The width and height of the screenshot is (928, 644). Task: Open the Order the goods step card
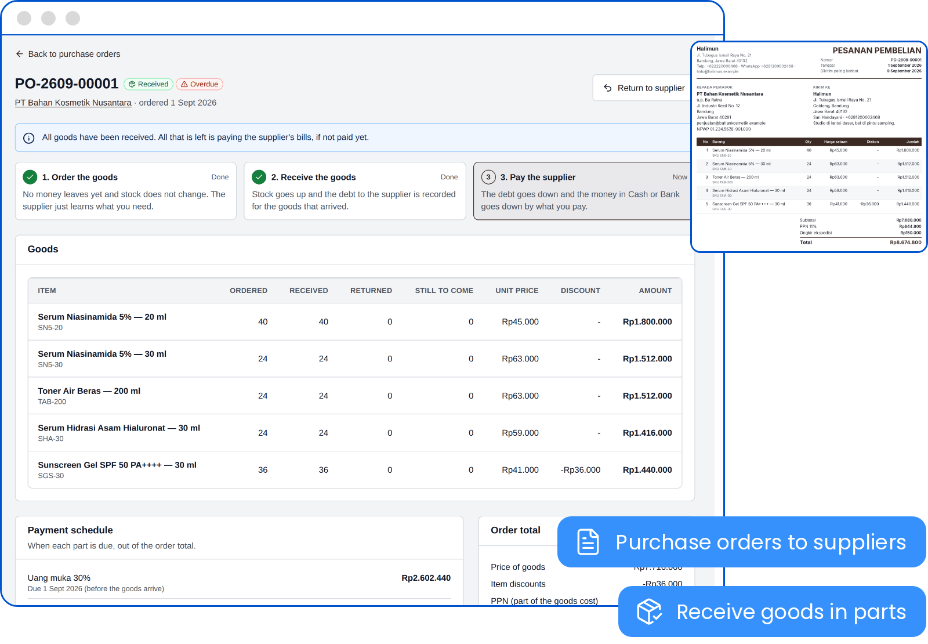click(x=126, y=191)
